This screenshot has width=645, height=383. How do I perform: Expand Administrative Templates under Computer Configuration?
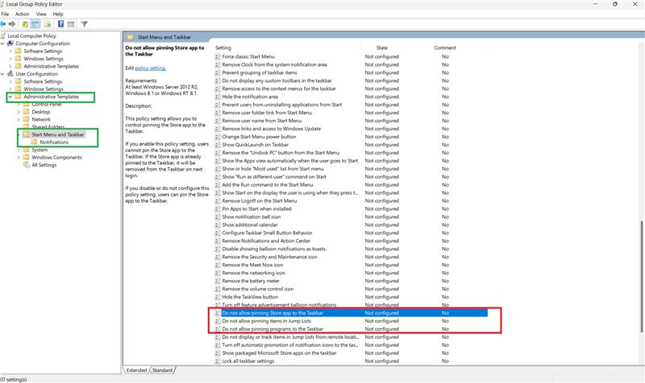click(10, 67)
